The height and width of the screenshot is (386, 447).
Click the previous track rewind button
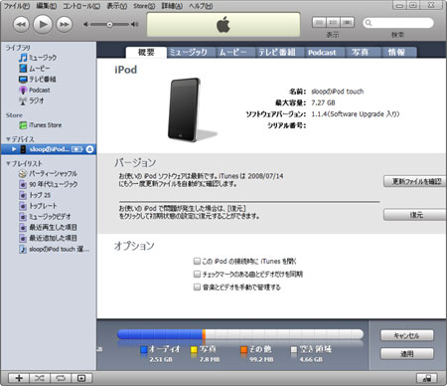pos(21,25)
